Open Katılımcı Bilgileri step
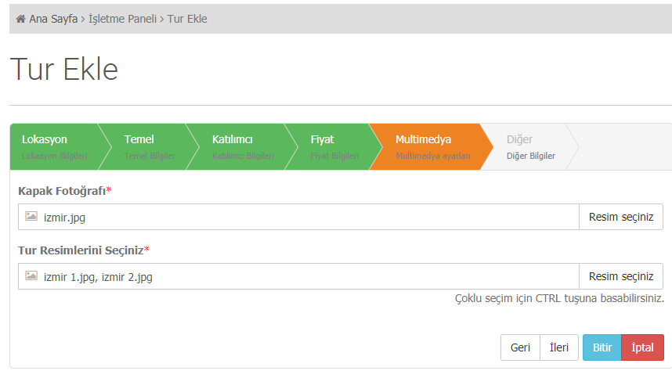 [x=241, y=147]
